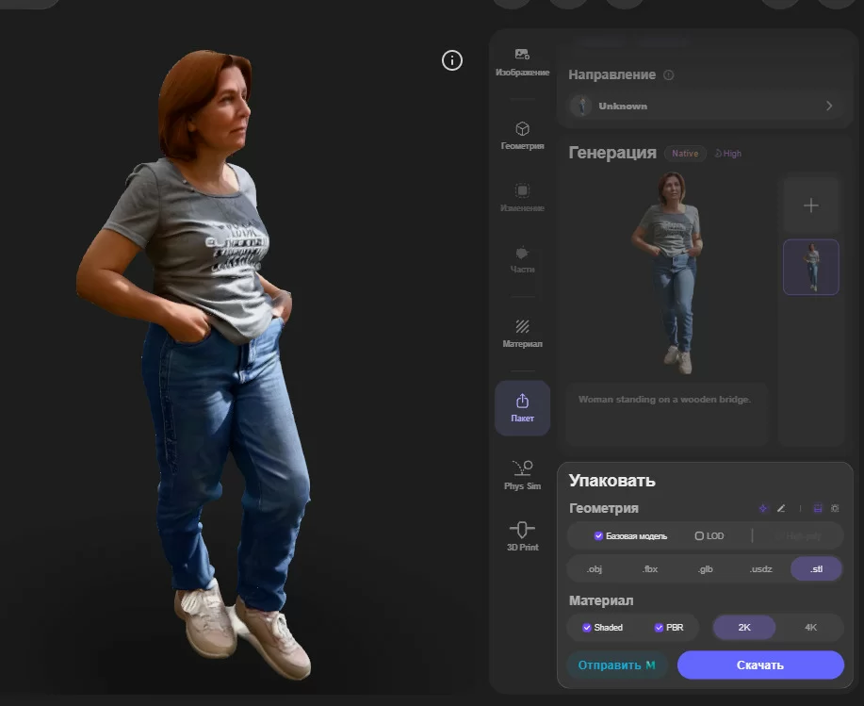
Task: Click the Материал heading in Упаковать panel
Action: click(x=600, y=600)
